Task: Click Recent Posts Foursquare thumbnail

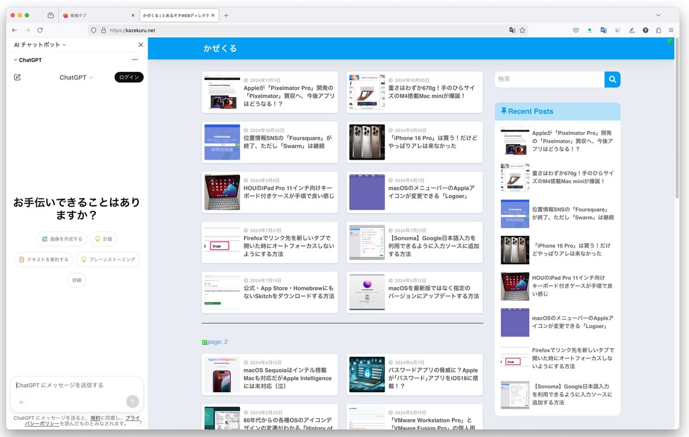Action: click(x=515, y=214)
